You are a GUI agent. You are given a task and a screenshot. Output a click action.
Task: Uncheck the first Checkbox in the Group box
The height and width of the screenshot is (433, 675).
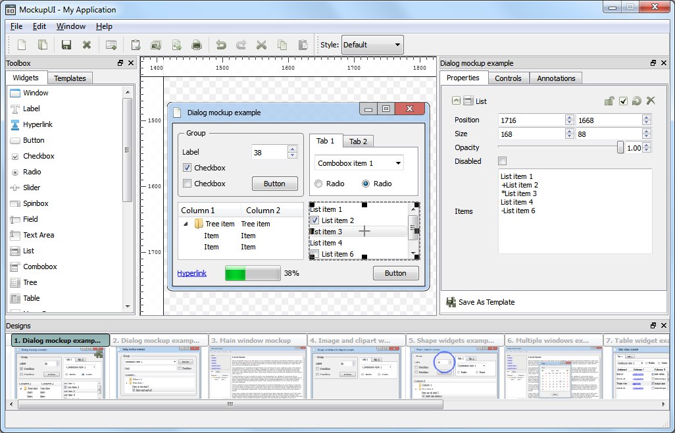(x=187, y=167)
